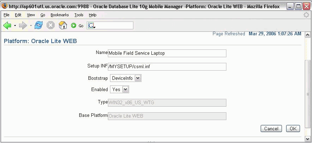
Task: Reload the page with the Refresh icon
Action: pyautogui.click(x=39, y=26)
